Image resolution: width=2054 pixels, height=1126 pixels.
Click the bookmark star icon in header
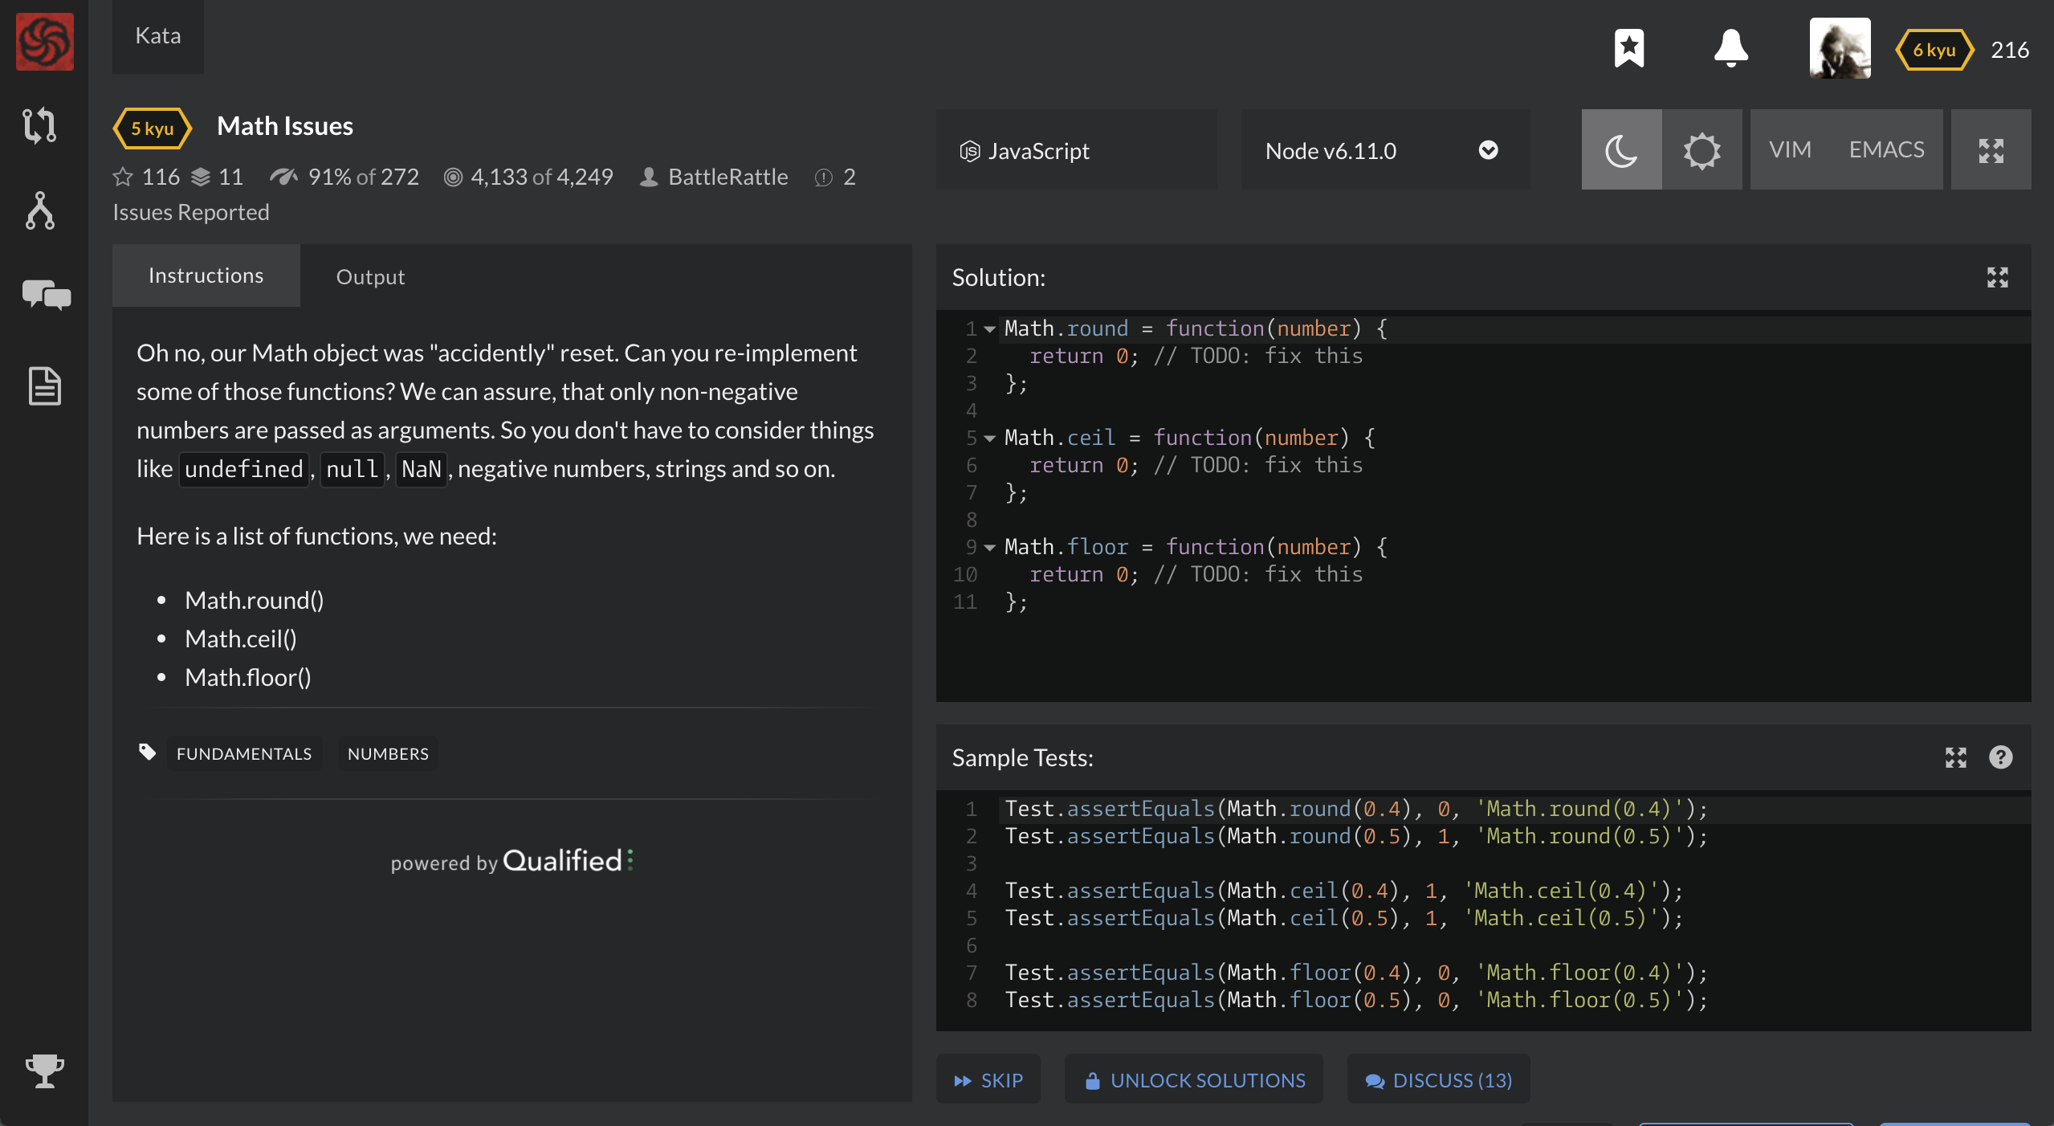point(1629,49)
